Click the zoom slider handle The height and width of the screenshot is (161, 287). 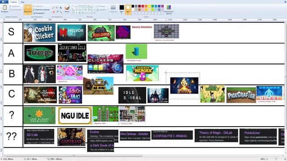click(276, 159)
